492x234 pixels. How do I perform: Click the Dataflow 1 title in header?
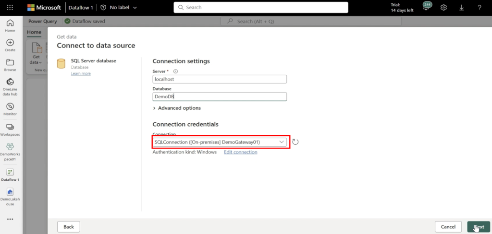81,8
